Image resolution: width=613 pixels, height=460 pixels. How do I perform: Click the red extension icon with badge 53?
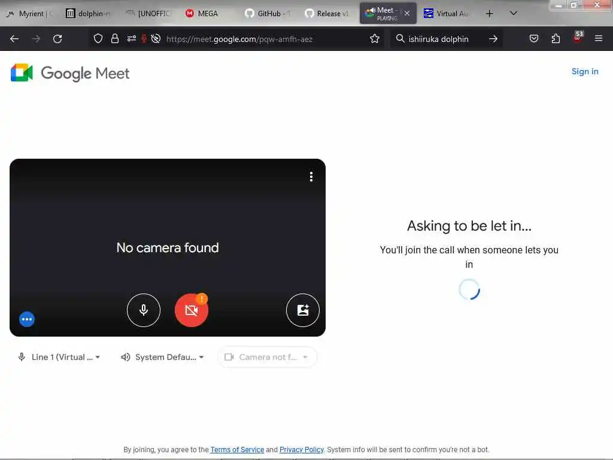coord(578,38)
